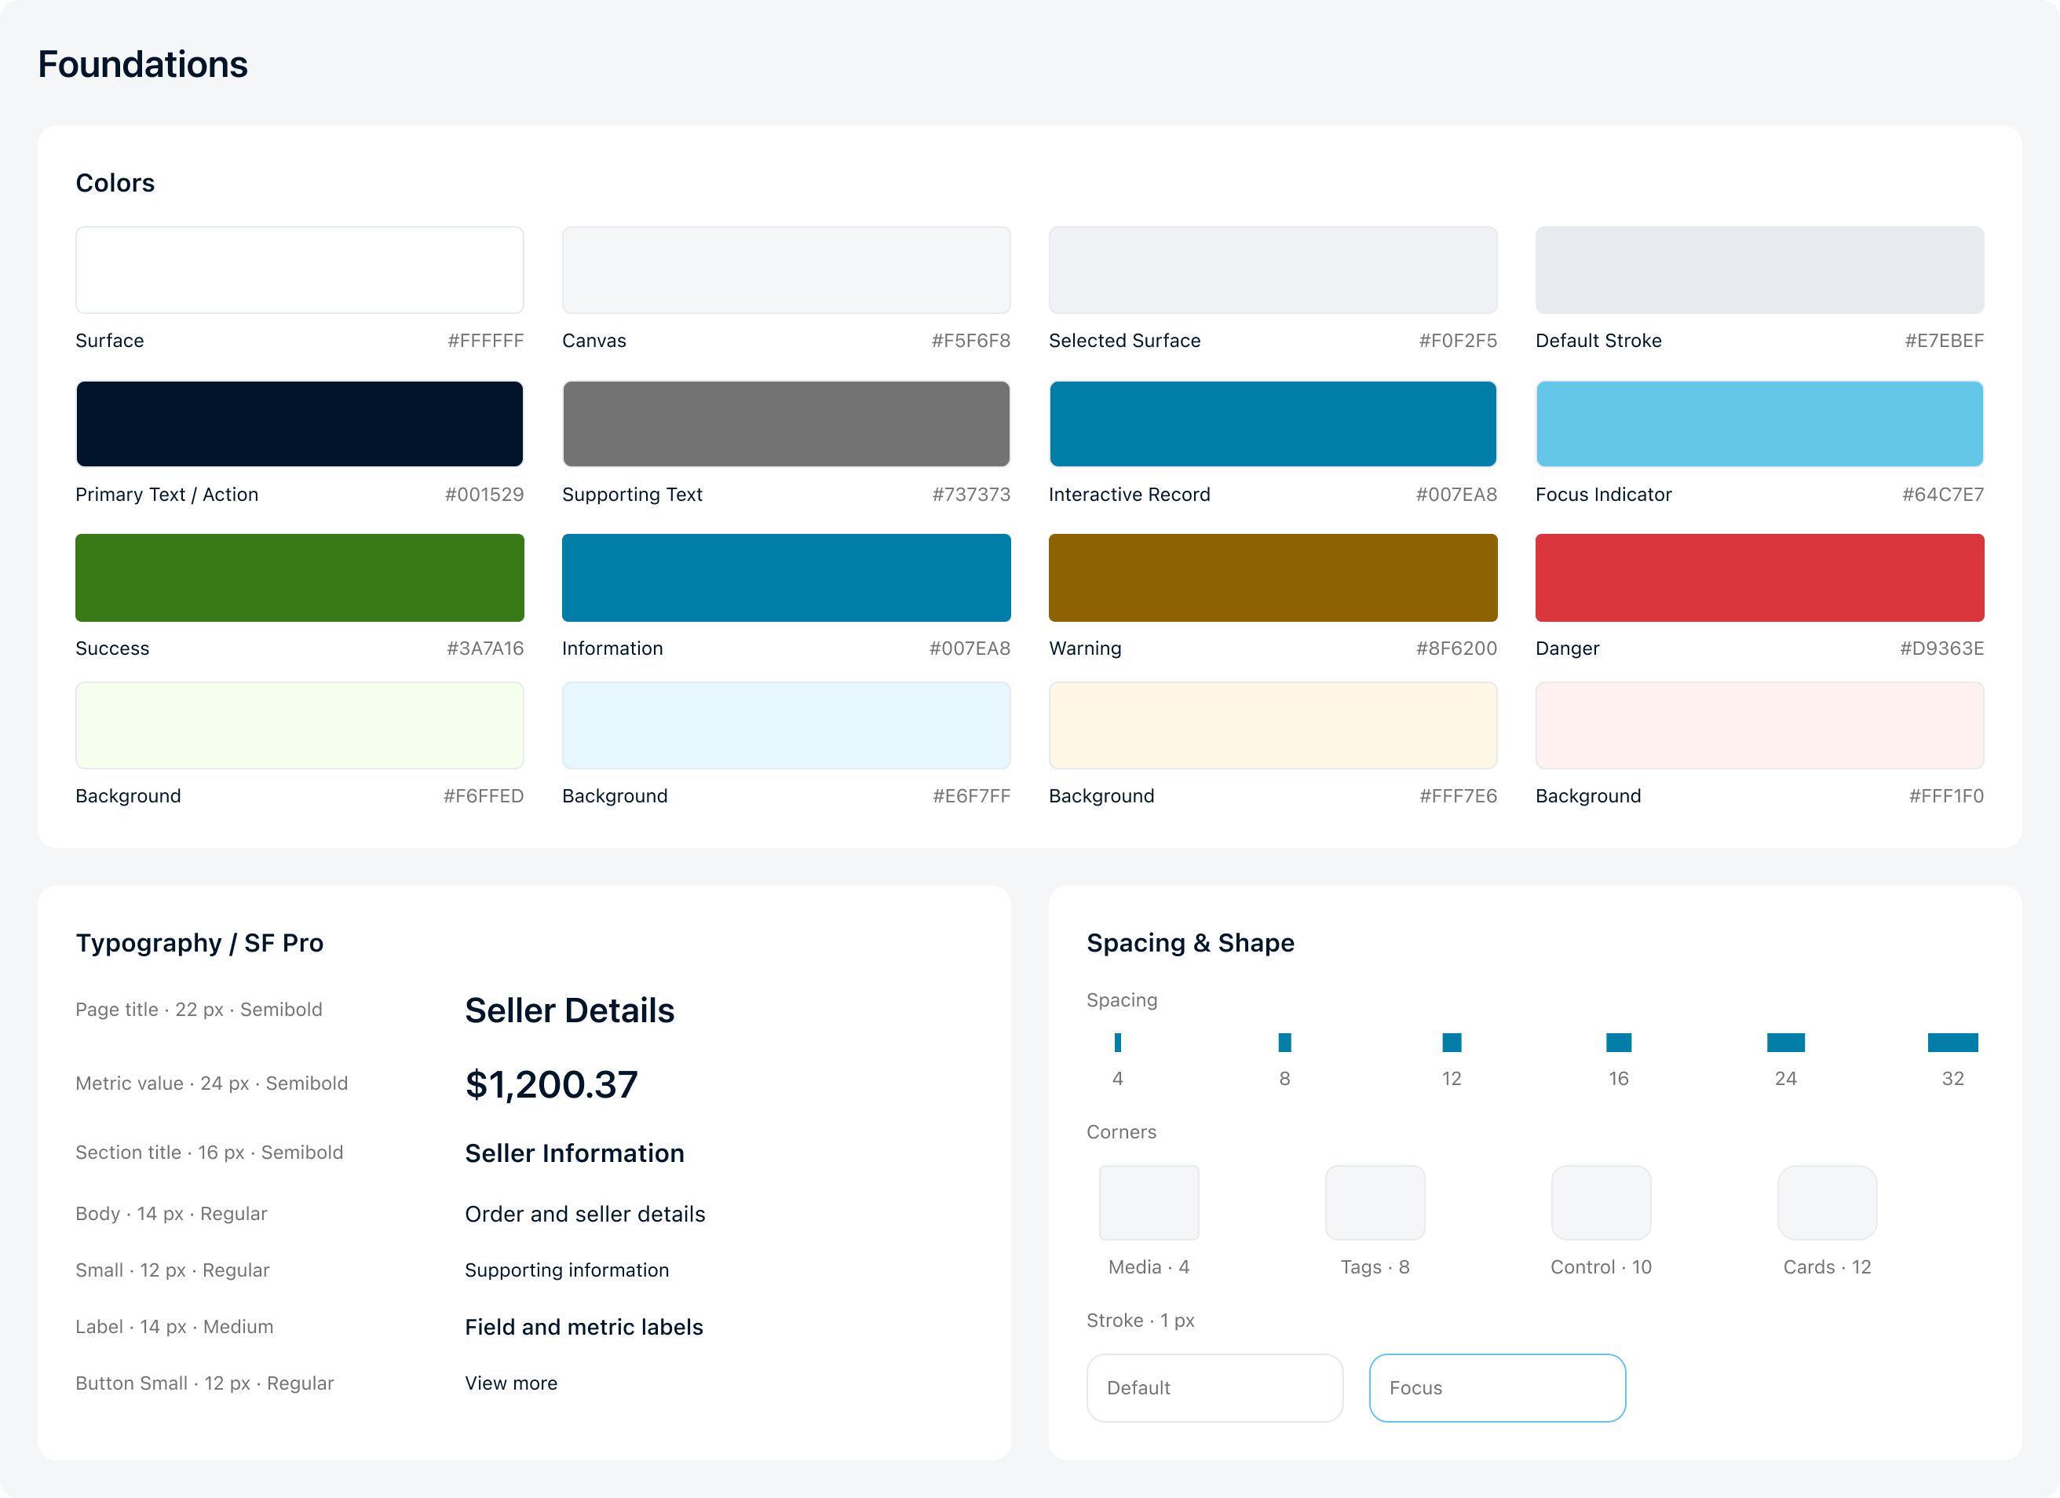Image resolution: width=2060 pixels, height=1498 pixels.
Task: Click the Seller Details sample title
Action: point(569,1010)
